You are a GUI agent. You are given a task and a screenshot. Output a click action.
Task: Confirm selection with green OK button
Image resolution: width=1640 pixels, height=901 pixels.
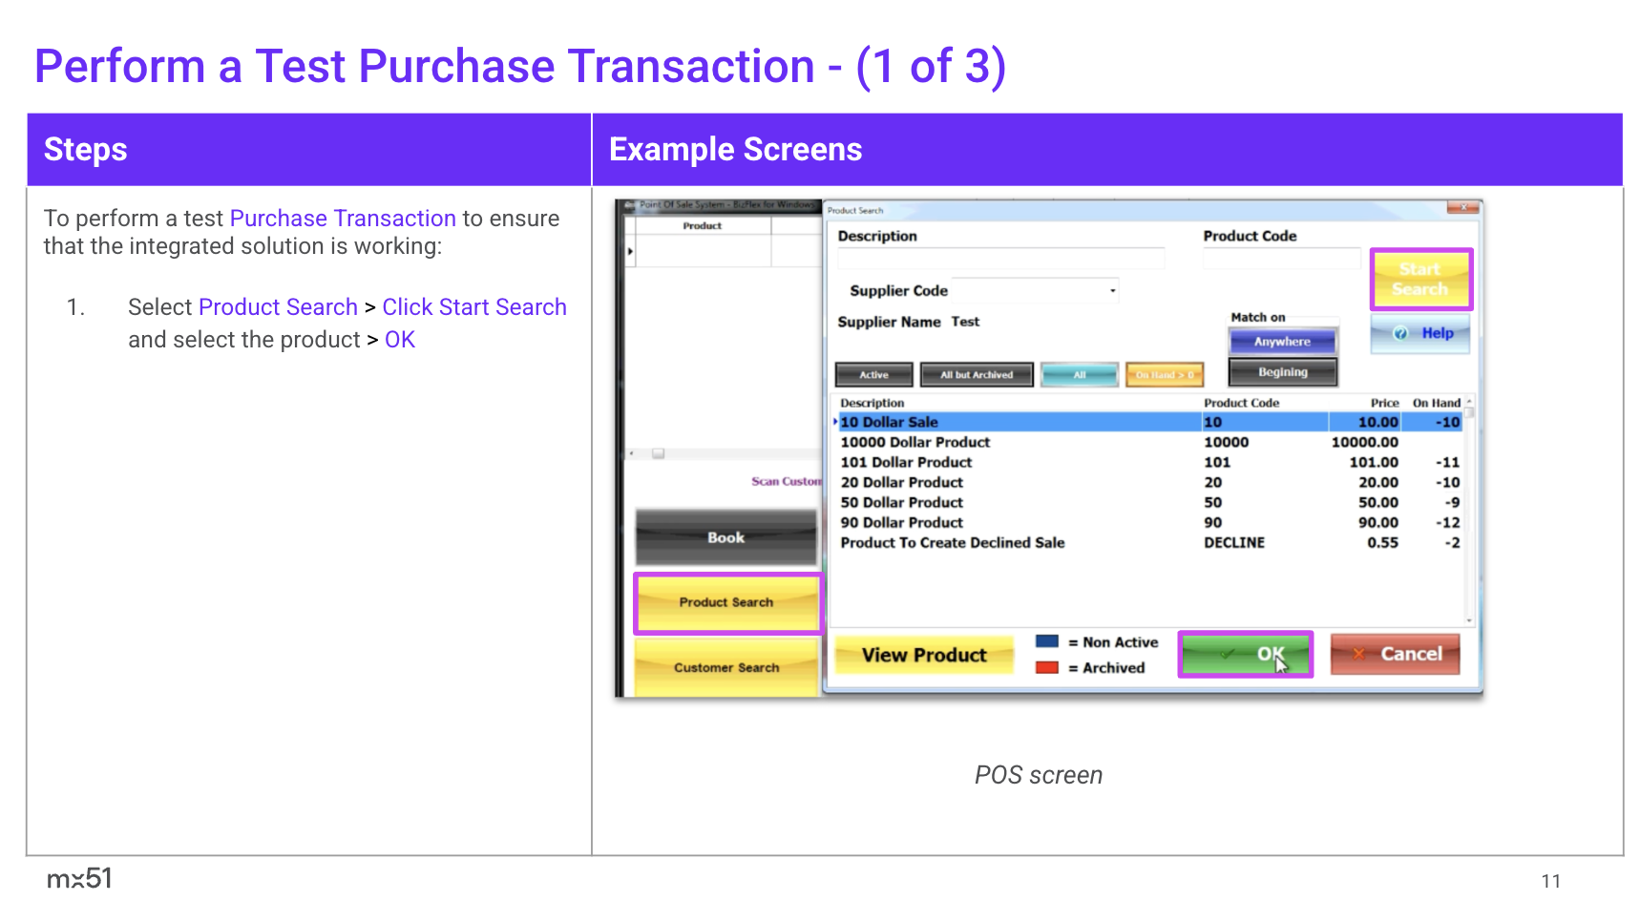click(1245, 655)
